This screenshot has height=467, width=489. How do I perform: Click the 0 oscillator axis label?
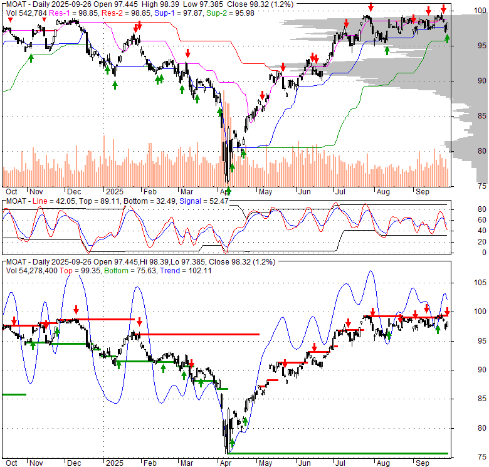tap(484, 253)
